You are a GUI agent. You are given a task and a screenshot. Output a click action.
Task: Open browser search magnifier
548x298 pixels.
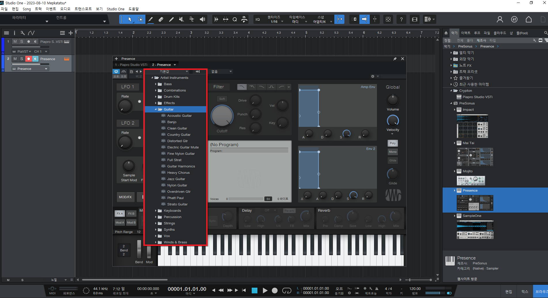[546, 33]
